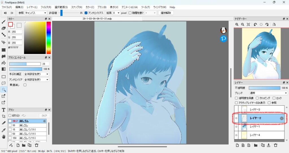Delete brush with Brush panel trash icon

pos(36,145)
